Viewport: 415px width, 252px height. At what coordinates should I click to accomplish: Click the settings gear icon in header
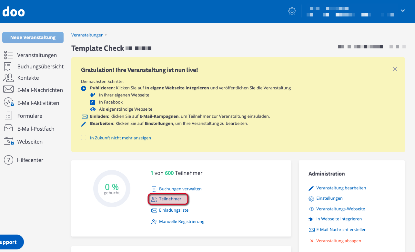(x=292, y=11)
